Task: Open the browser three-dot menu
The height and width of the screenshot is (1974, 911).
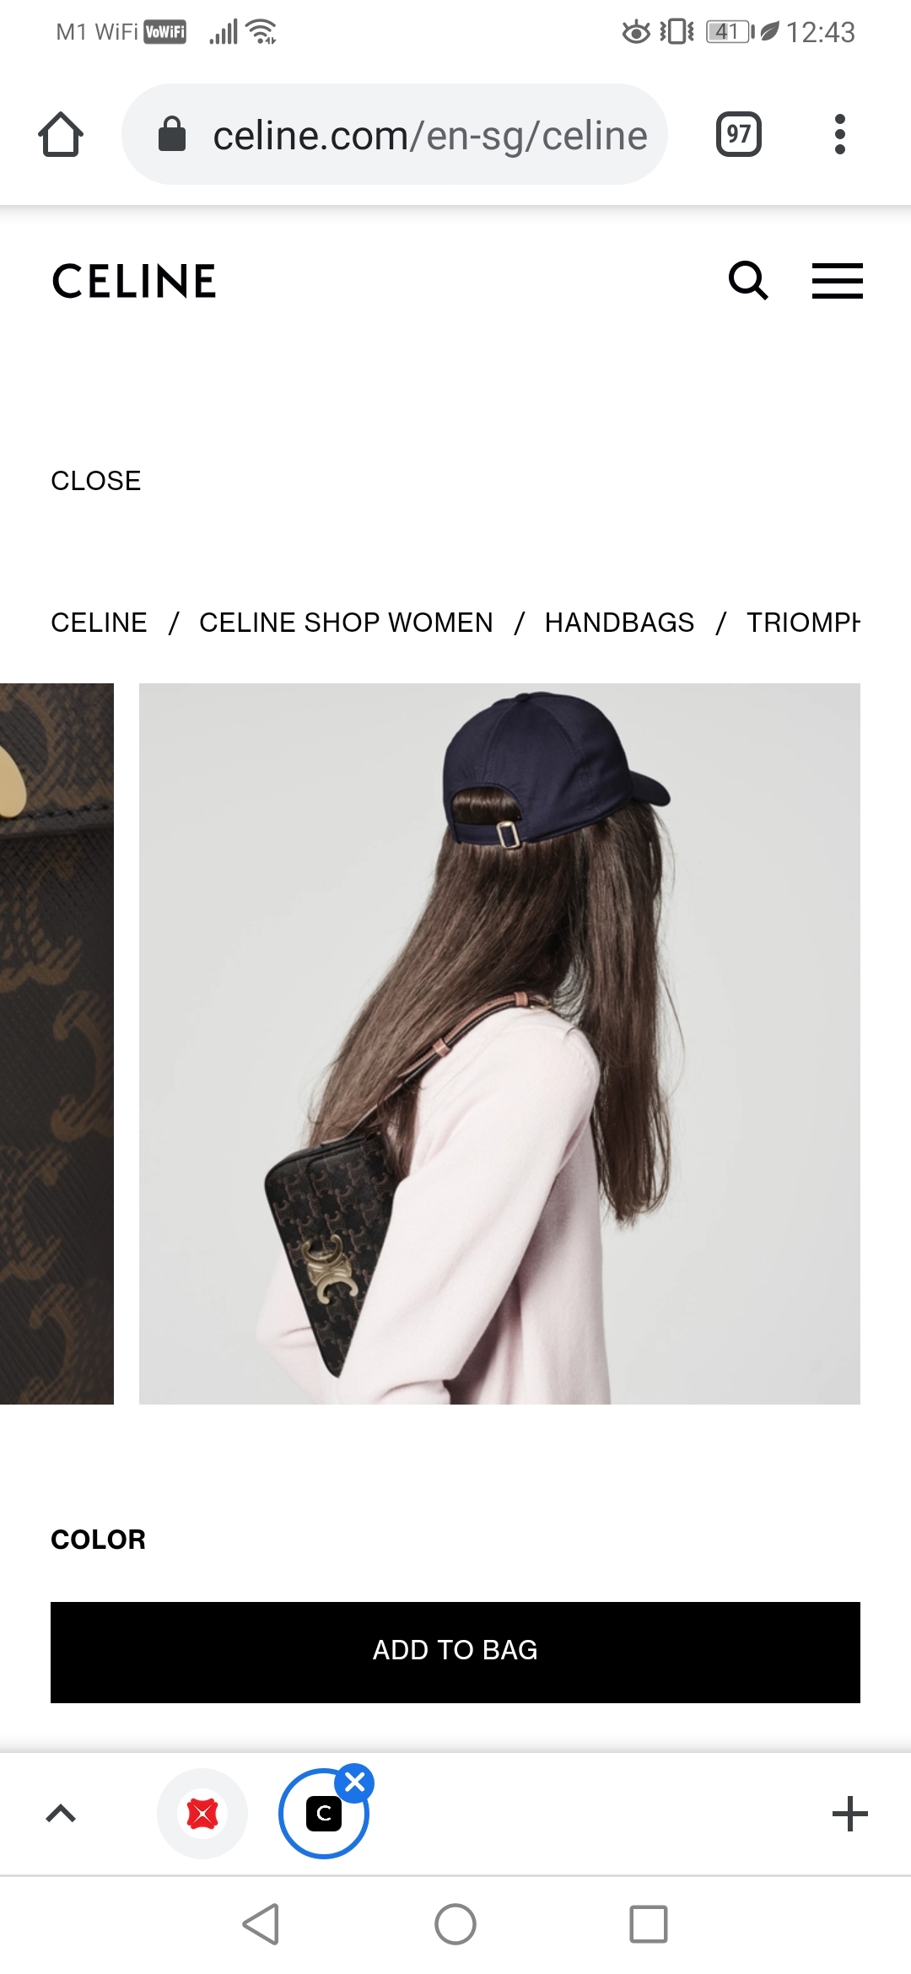Action: coord(839,134)
